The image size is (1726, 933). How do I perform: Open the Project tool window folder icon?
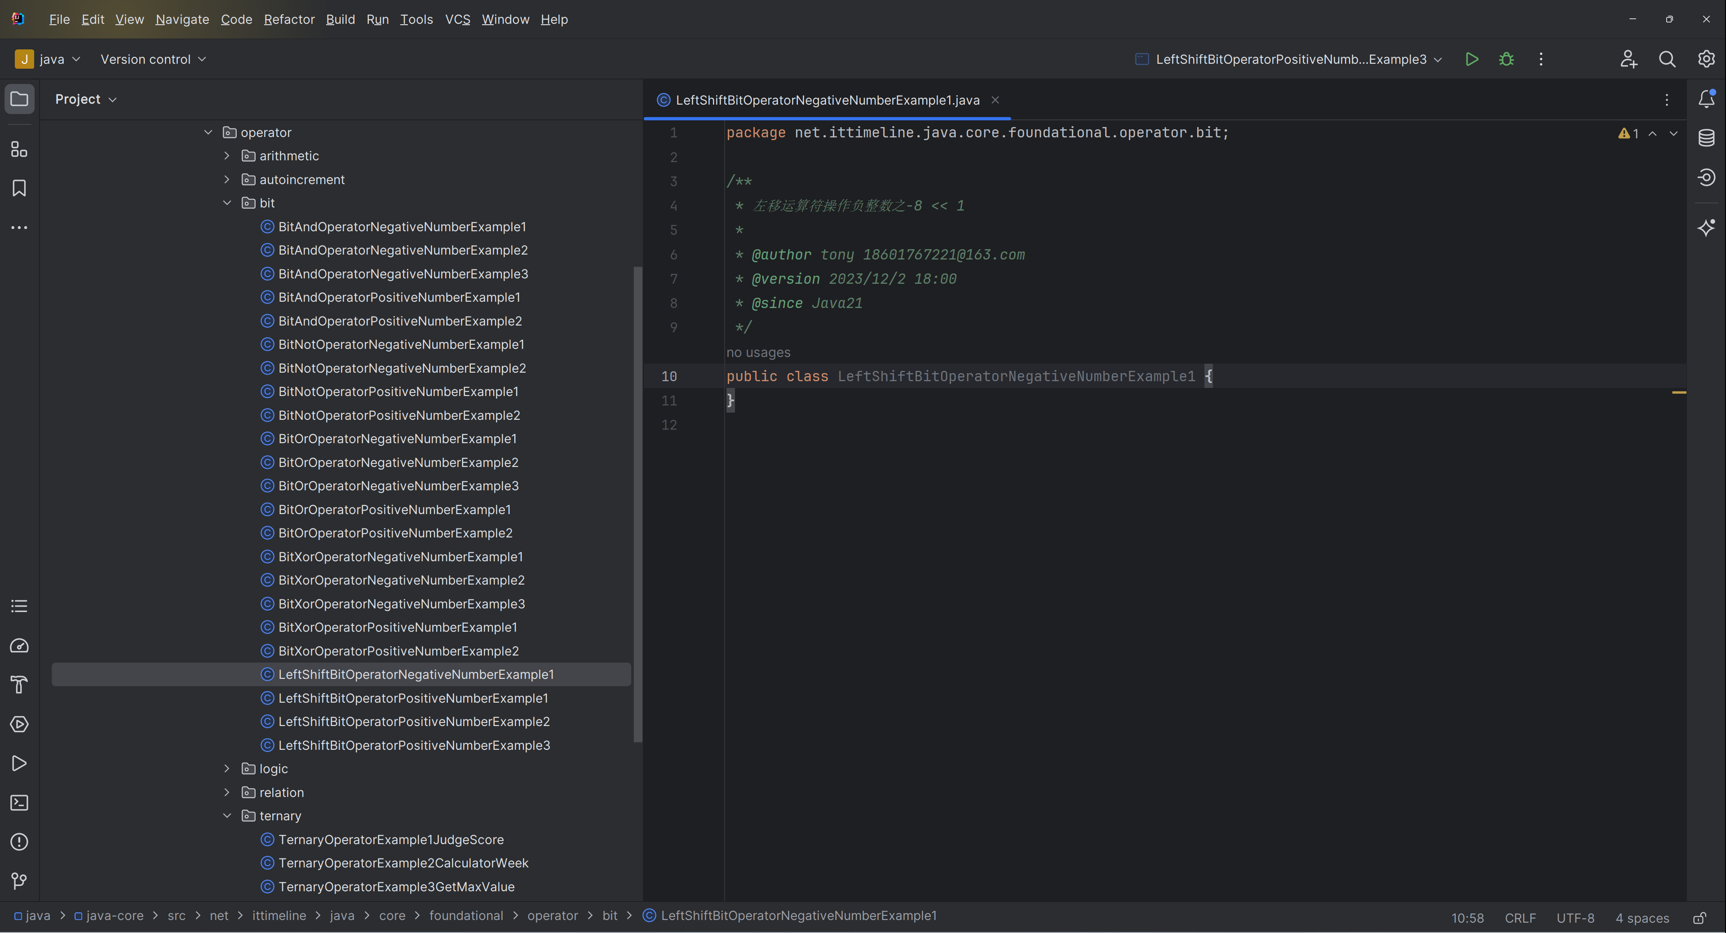pyautogui.click(x=19, y=99)
